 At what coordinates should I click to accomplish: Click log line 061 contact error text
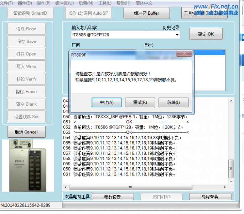(119, 174)
